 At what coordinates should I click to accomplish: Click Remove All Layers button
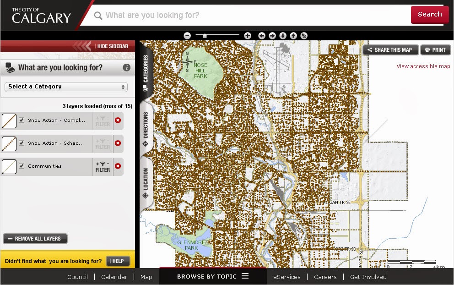click(35, 239)
